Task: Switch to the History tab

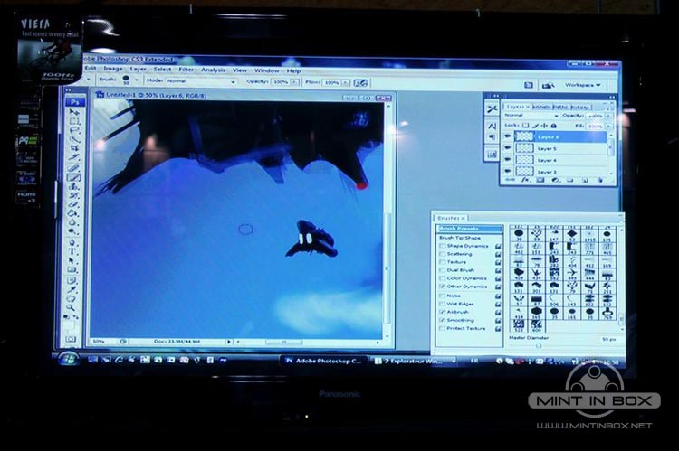Action: (x=579, y=108)
